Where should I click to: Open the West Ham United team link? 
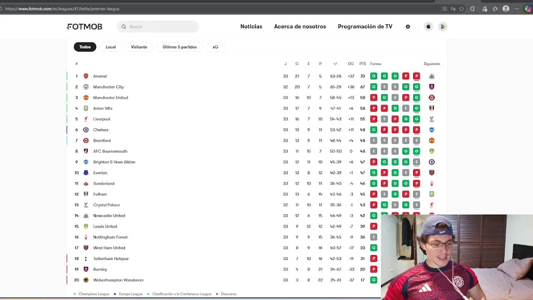[109, 248]
